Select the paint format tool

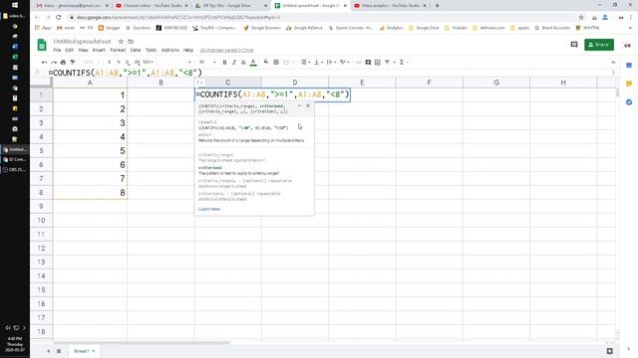[73, 62]
